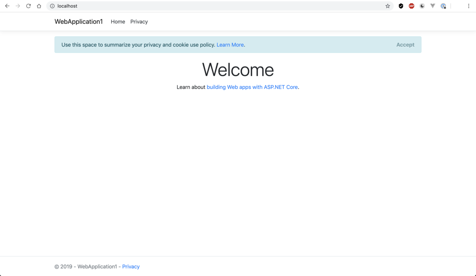The height and width of the screenshot is (276, 476).
Task: Click the Welcome heading
Action: (x=238, y=70)
